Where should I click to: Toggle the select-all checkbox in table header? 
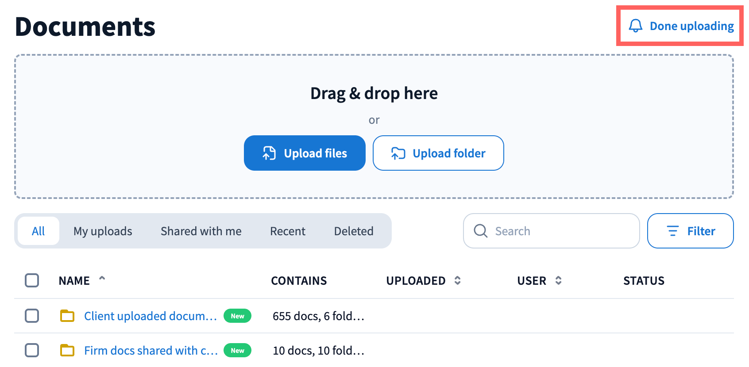pyautogui.click(x=32, y=280)
